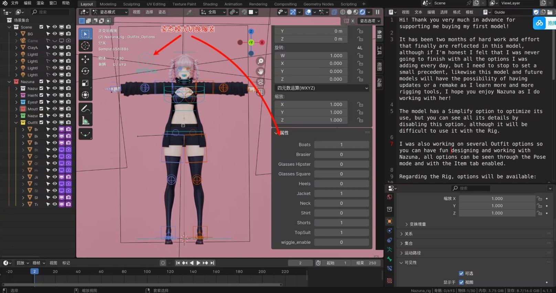Switch to material preview shading
This screenshot has height=293, width=556.
point(356,12)
